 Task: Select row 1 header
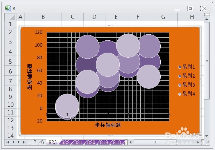click(10, 25)
